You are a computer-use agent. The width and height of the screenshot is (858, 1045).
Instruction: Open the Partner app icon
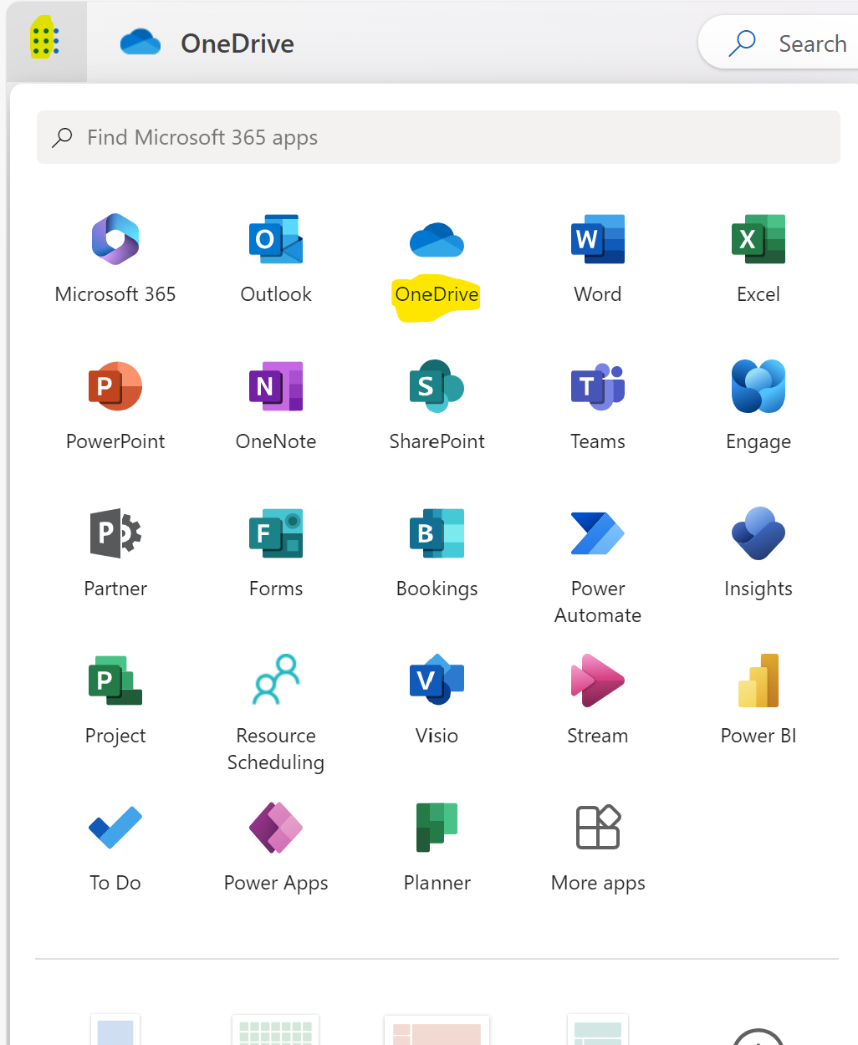115,533
